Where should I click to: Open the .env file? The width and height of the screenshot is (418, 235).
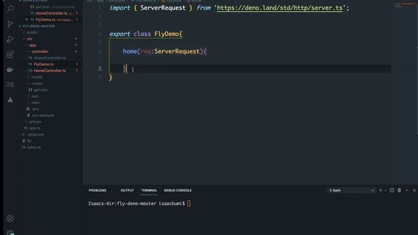coord(35,109)
